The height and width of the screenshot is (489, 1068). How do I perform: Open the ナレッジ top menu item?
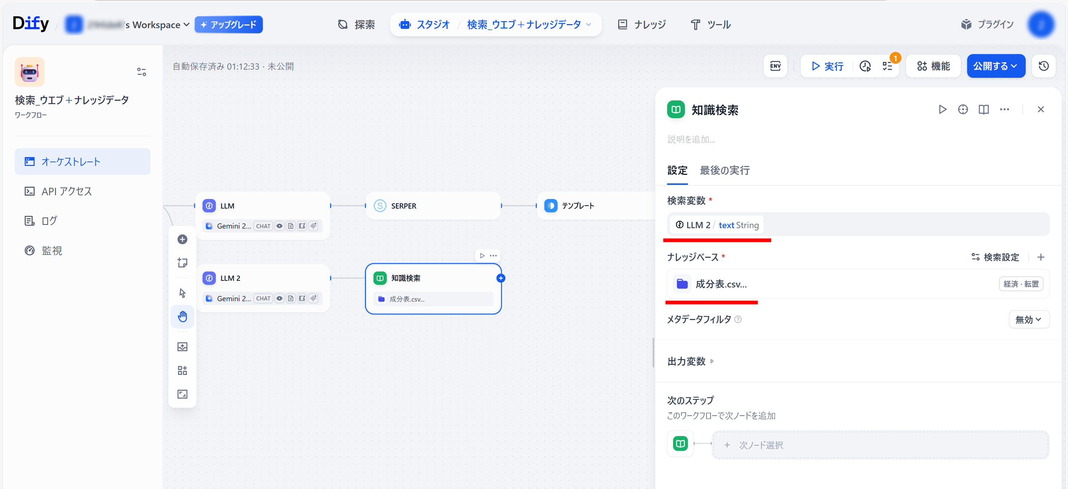tap(642, 24)
